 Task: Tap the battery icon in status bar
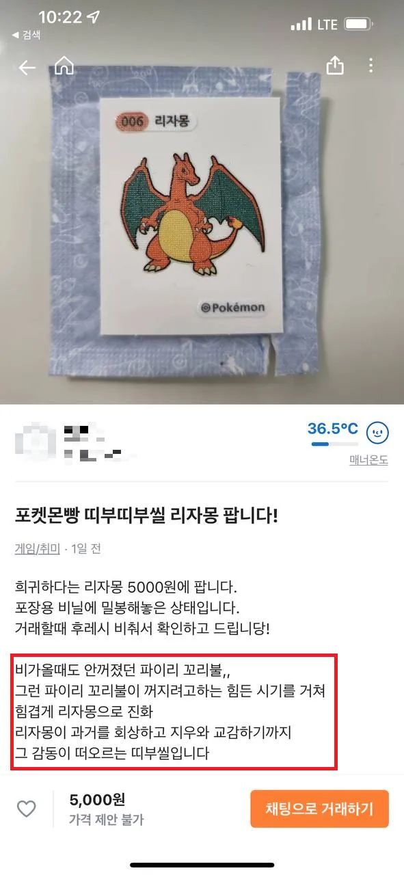[x=358, y=24]
